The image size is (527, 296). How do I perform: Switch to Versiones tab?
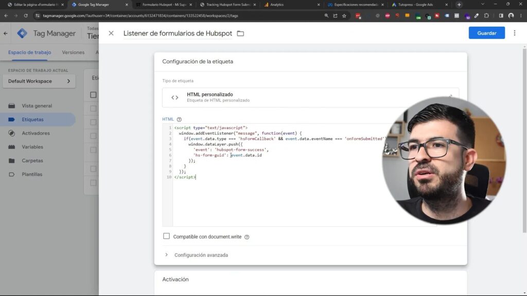[x=73, y=52]
